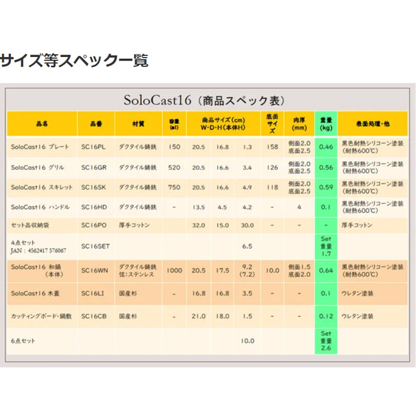Select the 1000 capacity value cell
This screenshot has width=416, height=416.
coord(174,270)
